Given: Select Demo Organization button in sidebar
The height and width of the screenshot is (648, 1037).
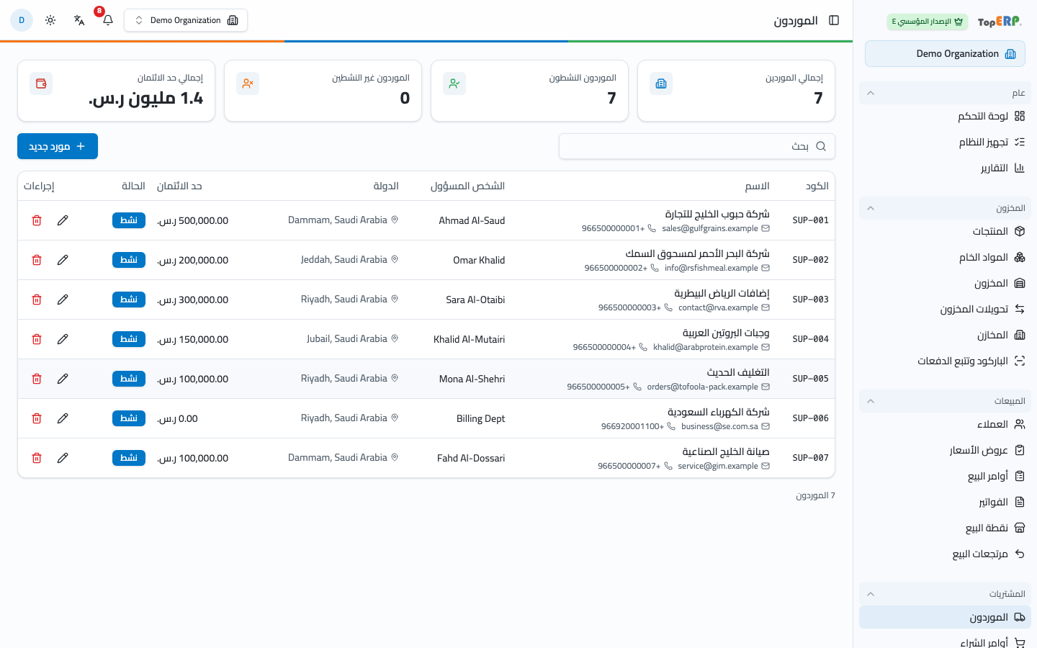Looking at the screenshot, I should tap(945, 54).
